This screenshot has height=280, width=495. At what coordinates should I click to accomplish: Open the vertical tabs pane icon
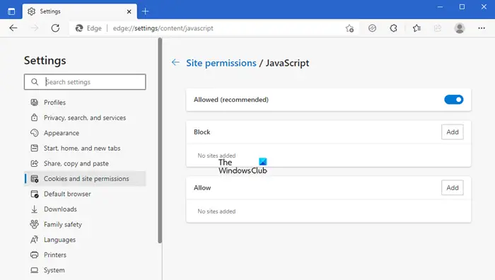[11, 12]
